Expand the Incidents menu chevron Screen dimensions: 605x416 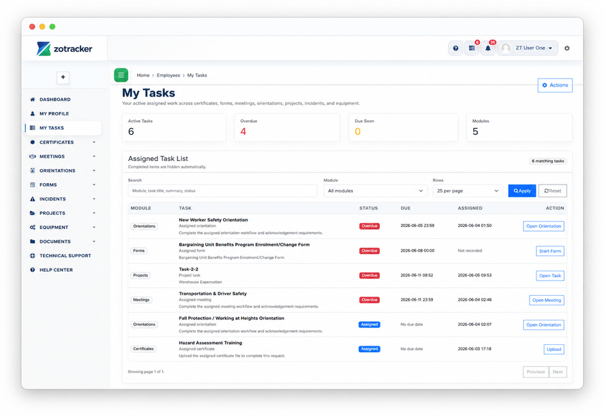94,199
